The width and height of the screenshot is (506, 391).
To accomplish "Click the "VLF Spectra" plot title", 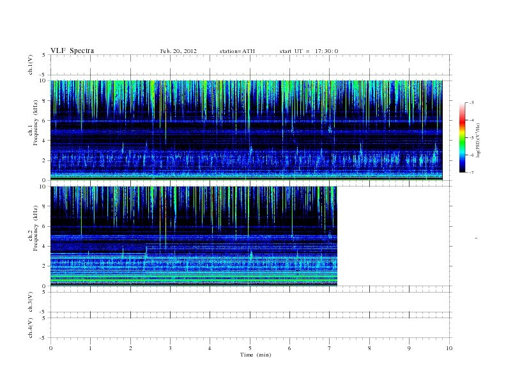I will 72,50.
